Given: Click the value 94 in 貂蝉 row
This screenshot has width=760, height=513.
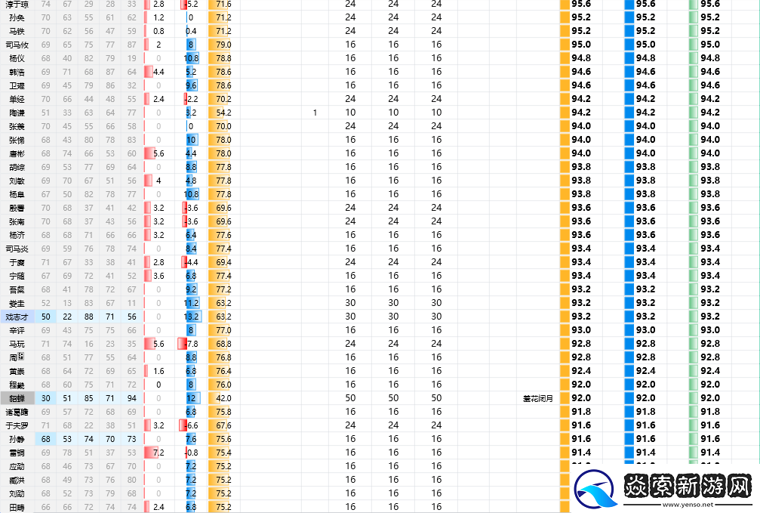Looking at the screenshot, I should (x=132, y=398).
